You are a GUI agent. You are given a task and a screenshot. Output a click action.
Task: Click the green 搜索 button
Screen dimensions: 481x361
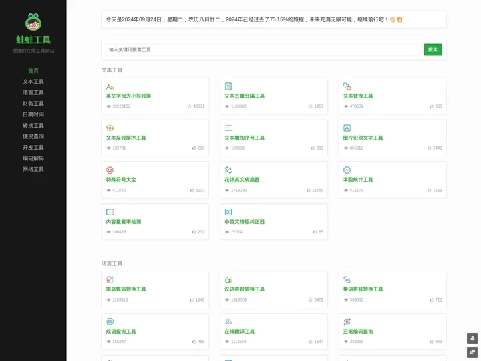(432, 49)
